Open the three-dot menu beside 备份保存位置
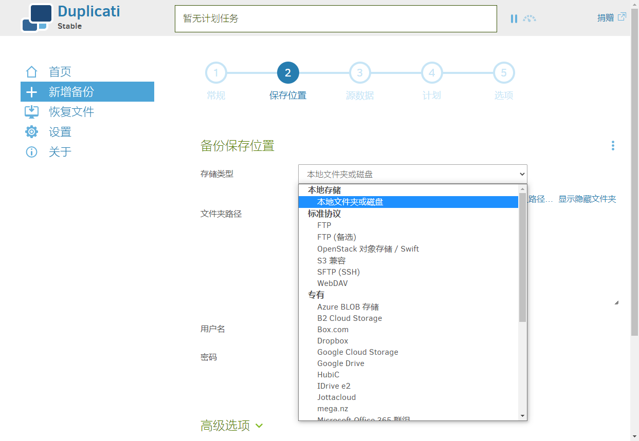This screenshot has height=441, width=639. coord(613,146)
